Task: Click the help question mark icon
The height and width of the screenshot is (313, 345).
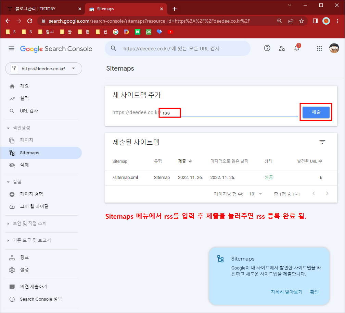Action: (267, 48)
